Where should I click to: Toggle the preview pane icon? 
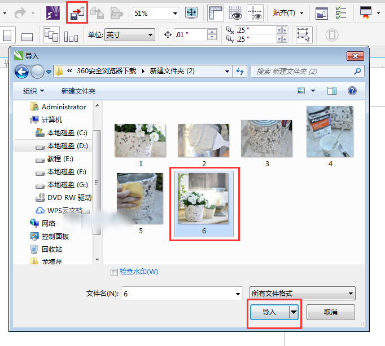tap(332, 91)
